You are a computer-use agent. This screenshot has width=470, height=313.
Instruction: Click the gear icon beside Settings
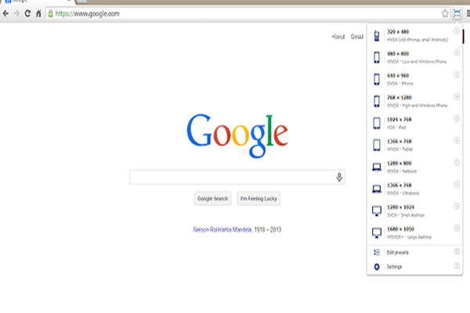[377, 267]
